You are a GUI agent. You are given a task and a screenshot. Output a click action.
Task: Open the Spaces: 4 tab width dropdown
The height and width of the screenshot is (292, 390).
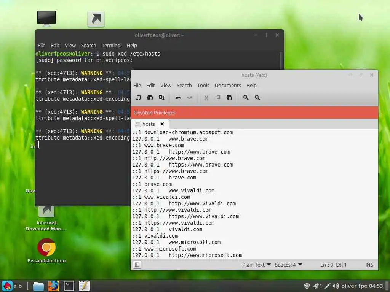(x=288, y=265)
